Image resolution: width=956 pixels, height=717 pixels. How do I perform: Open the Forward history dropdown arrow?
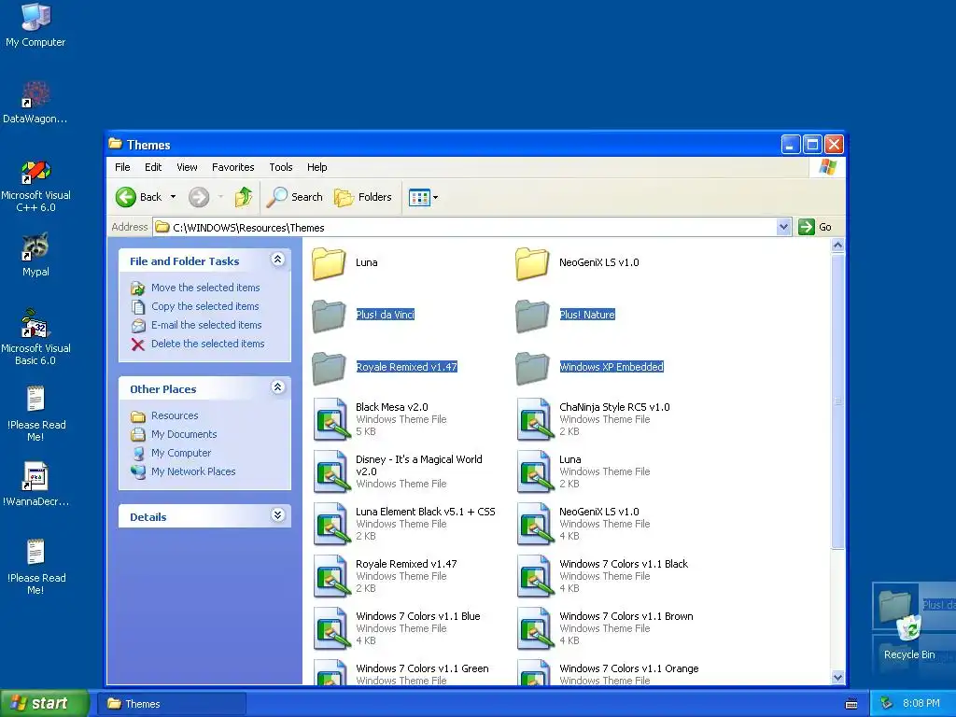click(x=220, y=197)
